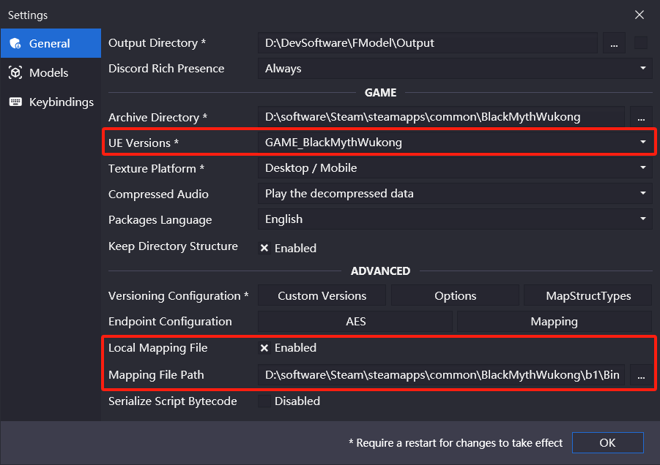Switch to the Models settings tab
Image resolution: width=660 pixels, height=465 pixels.
pos(51,72)
